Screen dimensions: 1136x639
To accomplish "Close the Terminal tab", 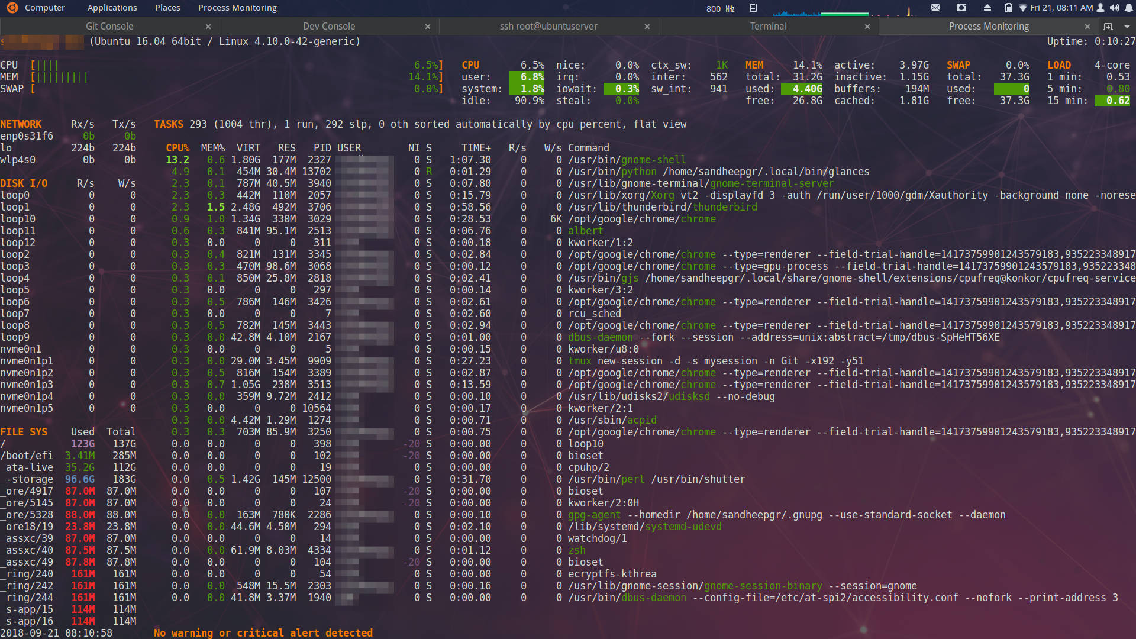I will (867, 27).
